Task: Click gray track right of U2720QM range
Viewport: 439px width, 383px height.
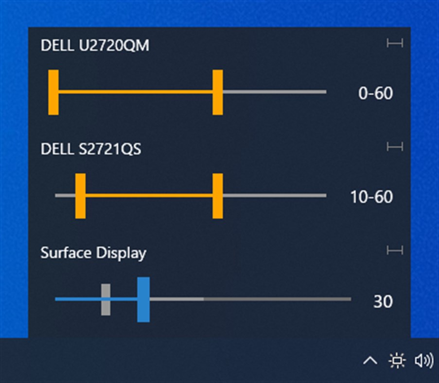Action: [x=275, y=91]
